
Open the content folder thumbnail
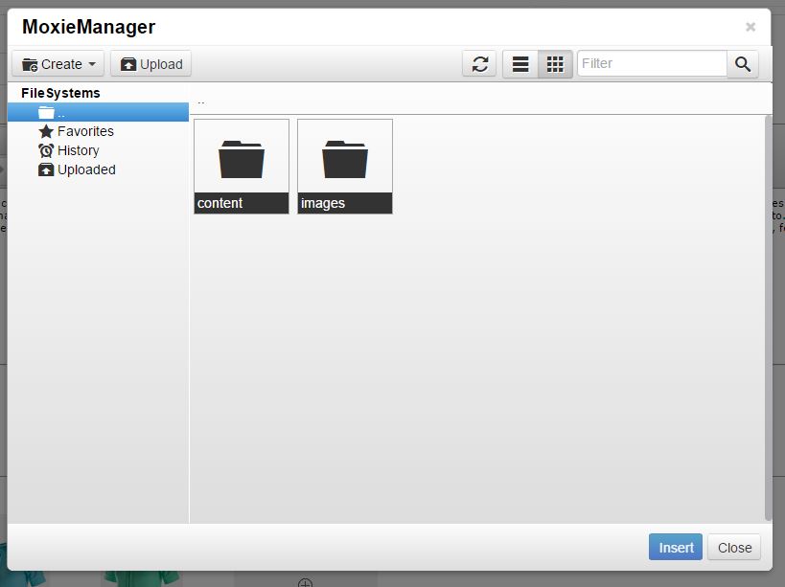pyautogui.click(x=242, y=167)
